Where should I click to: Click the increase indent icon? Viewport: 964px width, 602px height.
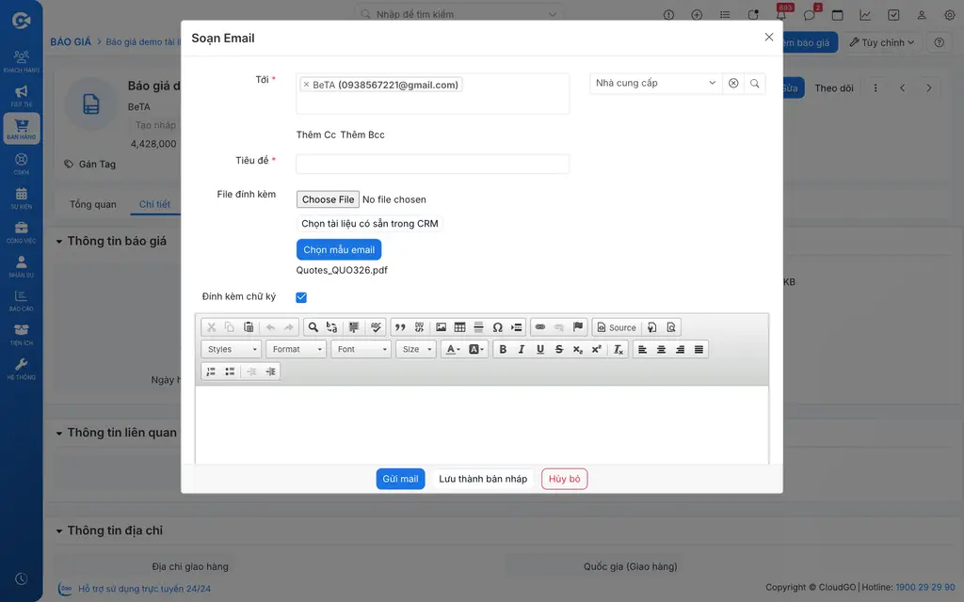(x=270, y=372)
